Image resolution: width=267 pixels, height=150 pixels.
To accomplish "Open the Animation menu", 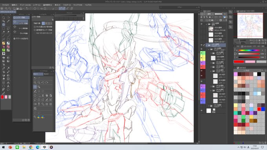I will pyautogui.click(x=25, y=5).
